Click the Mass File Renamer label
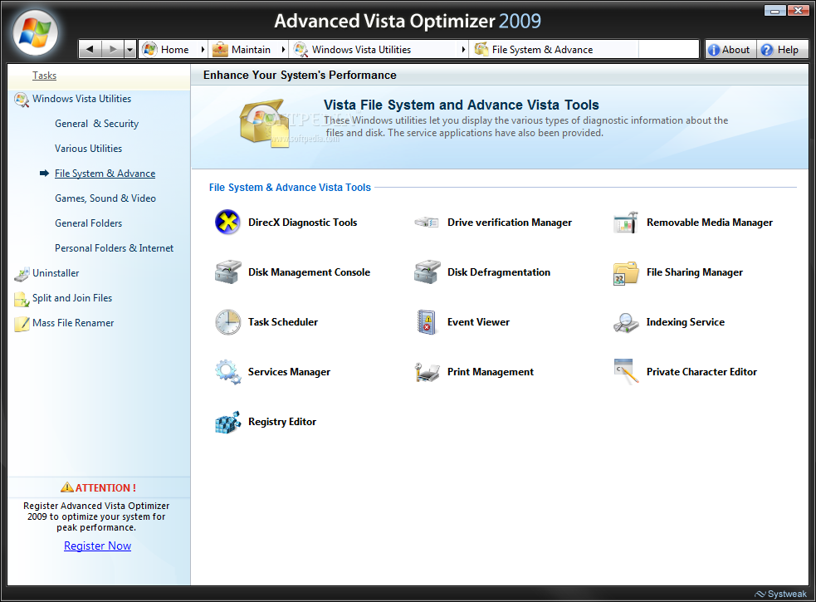This screenshot has width=816, height=602. pos(73,323)
